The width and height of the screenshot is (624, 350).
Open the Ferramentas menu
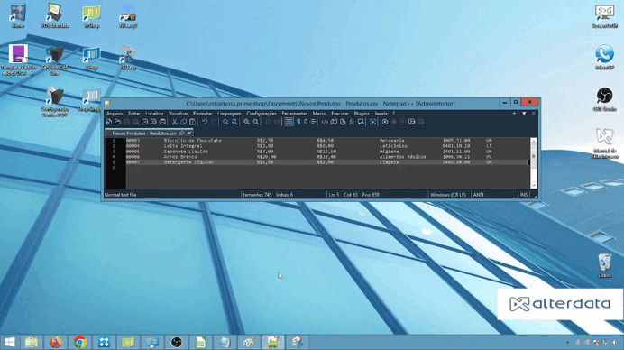tap(295, 114)
